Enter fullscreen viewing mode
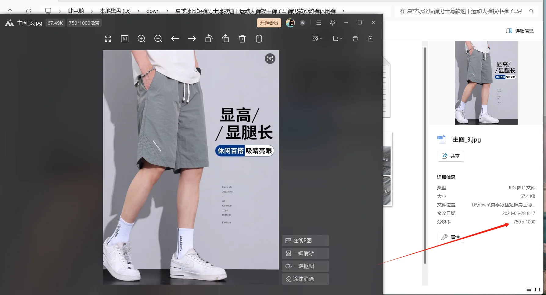This screenshot has width=546, height=295. (x=108, y=39)
